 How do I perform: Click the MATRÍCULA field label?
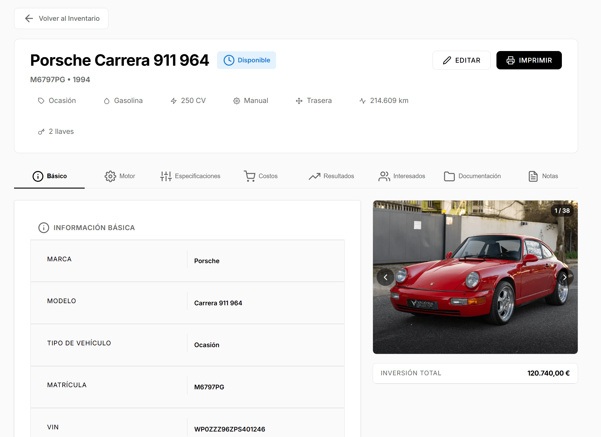[x=67, y=385]
